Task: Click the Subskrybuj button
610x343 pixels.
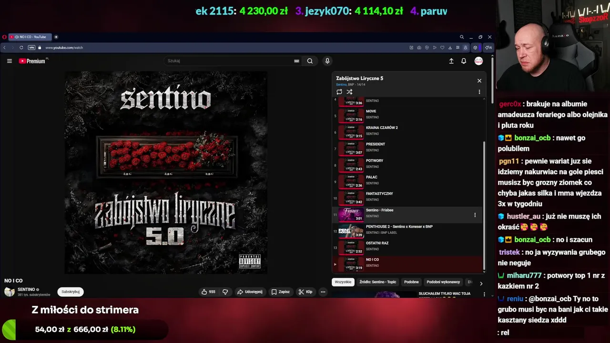Action: [x=71, y=292]
